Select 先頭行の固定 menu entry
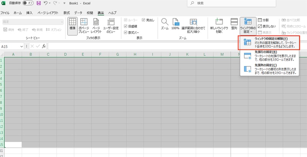 (269, 56)
